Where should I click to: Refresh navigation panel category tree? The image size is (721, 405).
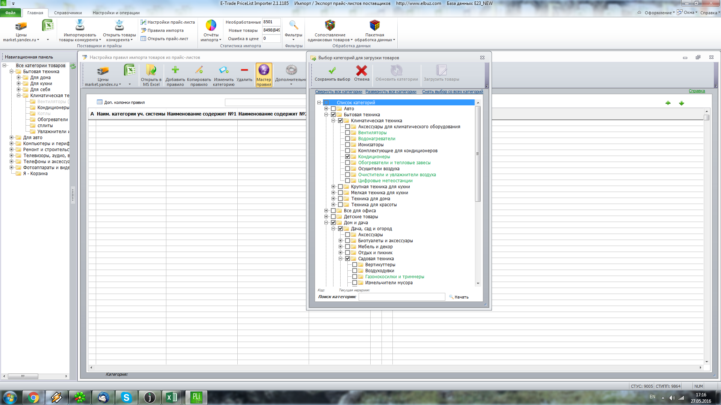[73, 66]
